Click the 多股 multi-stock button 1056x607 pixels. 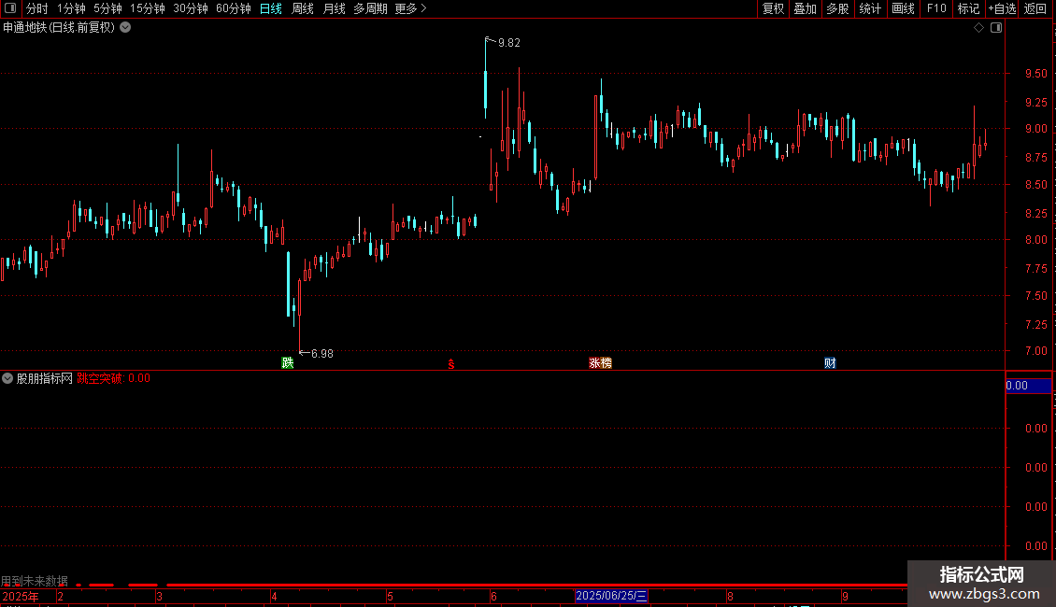pos(838,8)
